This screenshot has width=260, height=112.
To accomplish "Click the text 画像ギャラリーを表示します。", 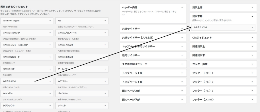I will point(70,99).
